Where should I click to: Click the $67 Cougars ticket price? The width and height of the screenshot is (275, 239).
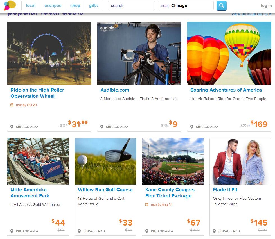coord(194,222)
